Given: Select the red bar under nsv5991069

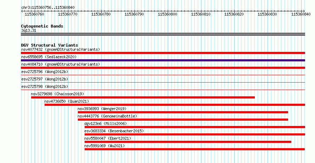Looking at the screenshot, I should 195,149.
